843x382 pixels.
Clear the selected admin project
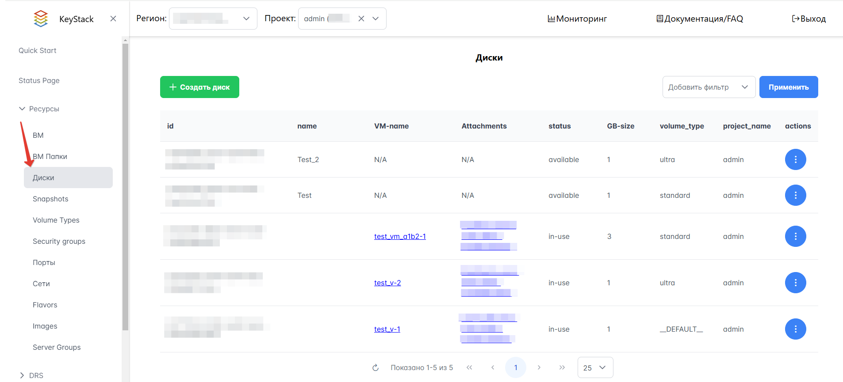click(361, 19)
